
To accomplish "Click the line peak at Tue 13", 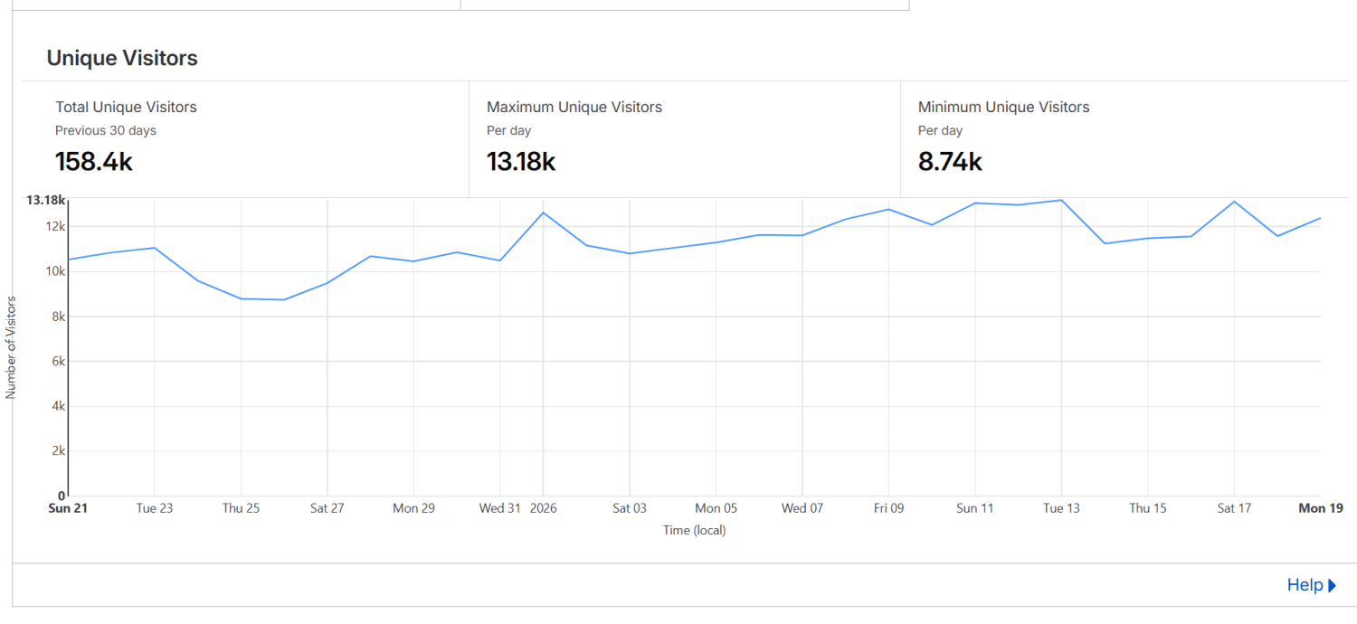I will tap(1061, 201).
